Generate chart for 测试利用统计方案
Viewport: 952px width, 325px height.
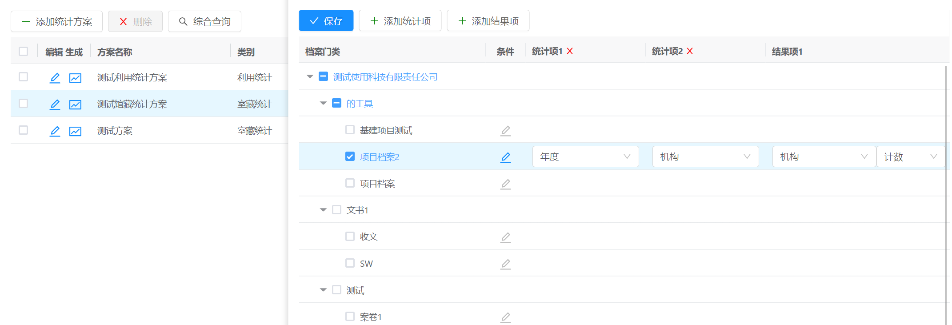click(x=76, y=78)
